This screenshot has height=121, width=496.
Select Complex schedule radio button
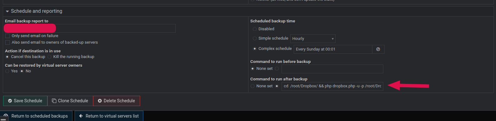pyautogui.click(x=255, y=49)
